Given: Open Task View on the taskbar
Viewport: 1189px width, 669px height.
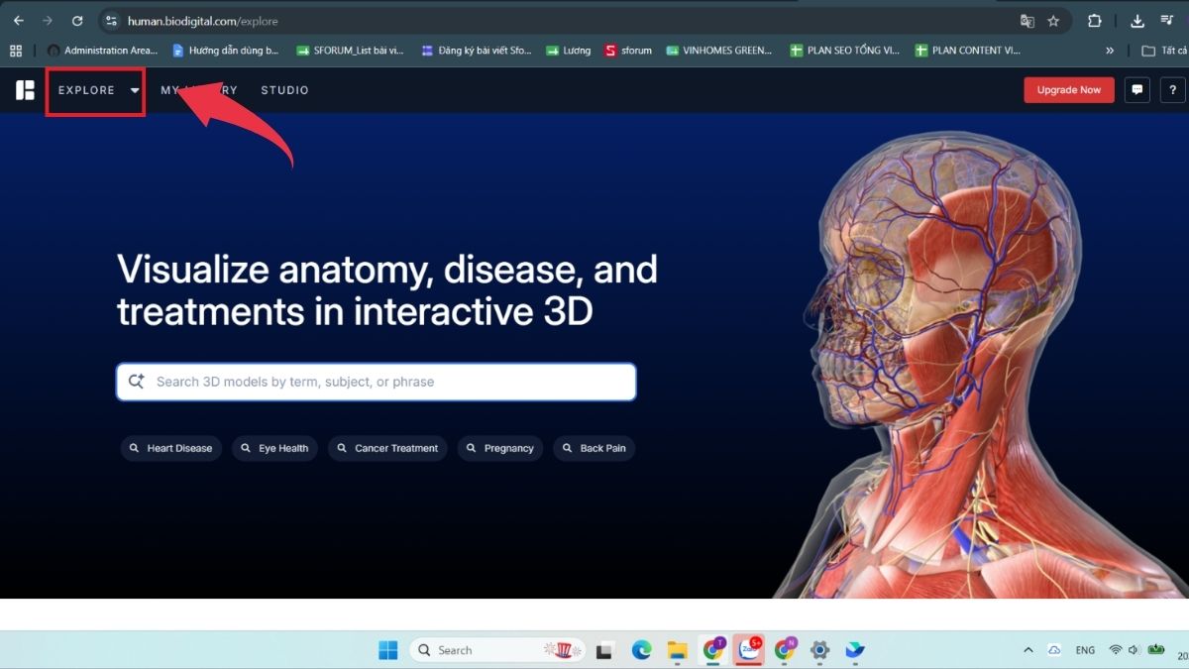Looking at the screenshot, I should coord(604,650).
